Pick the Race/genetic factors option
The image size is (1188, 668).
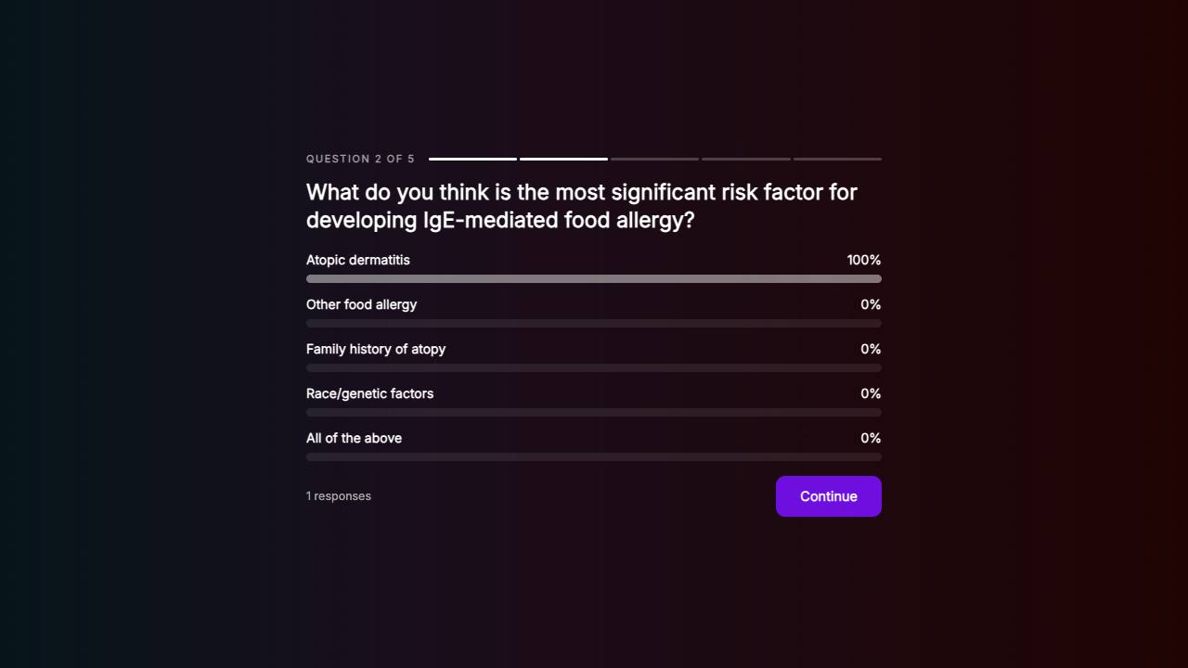click(369, 393)
